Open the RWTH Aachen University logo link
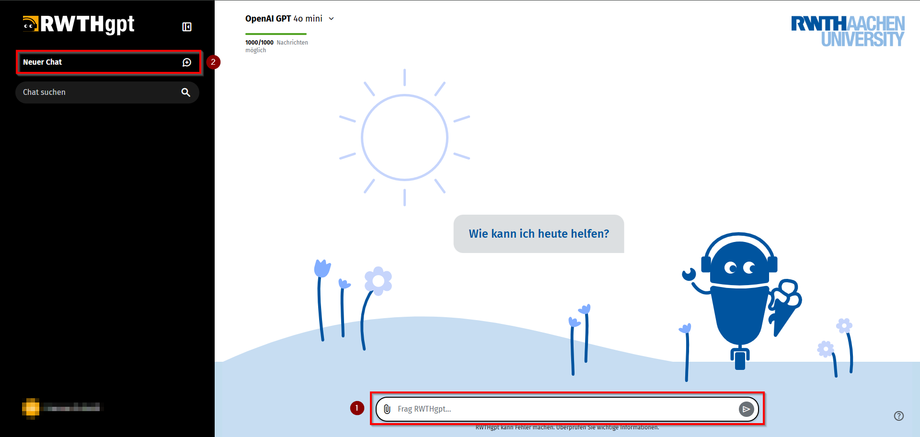This screenshot has height=437, width=920. pos(847,31)
